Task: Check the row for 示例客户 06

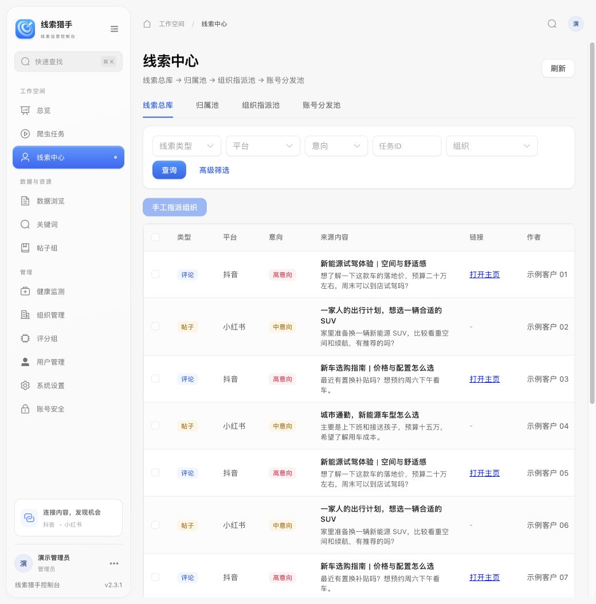Action: click(x=155, y=525)
